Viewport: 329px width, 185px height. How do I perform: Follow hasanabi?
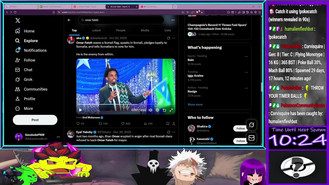(x=241, y=141)
